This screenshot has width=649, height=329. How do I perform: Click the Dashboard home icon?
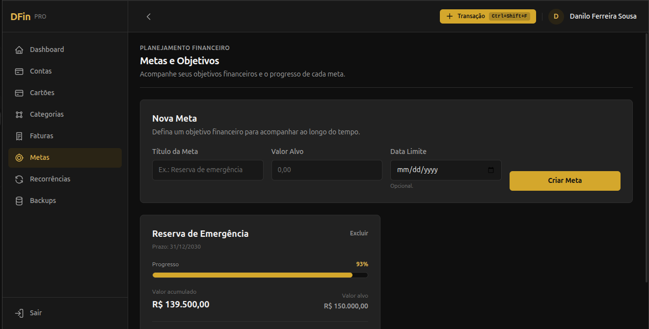coord(19,50)
